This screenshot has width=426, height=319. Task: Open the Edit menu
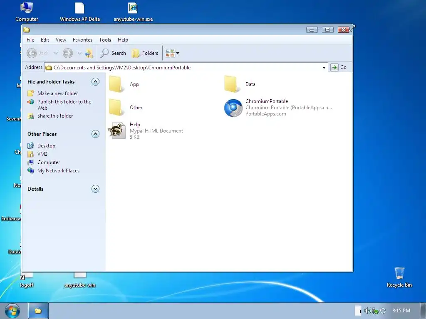pos(45,40)
